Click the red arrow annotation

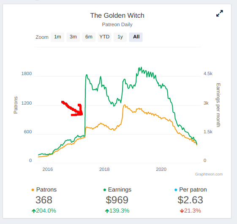pos(73,108)
